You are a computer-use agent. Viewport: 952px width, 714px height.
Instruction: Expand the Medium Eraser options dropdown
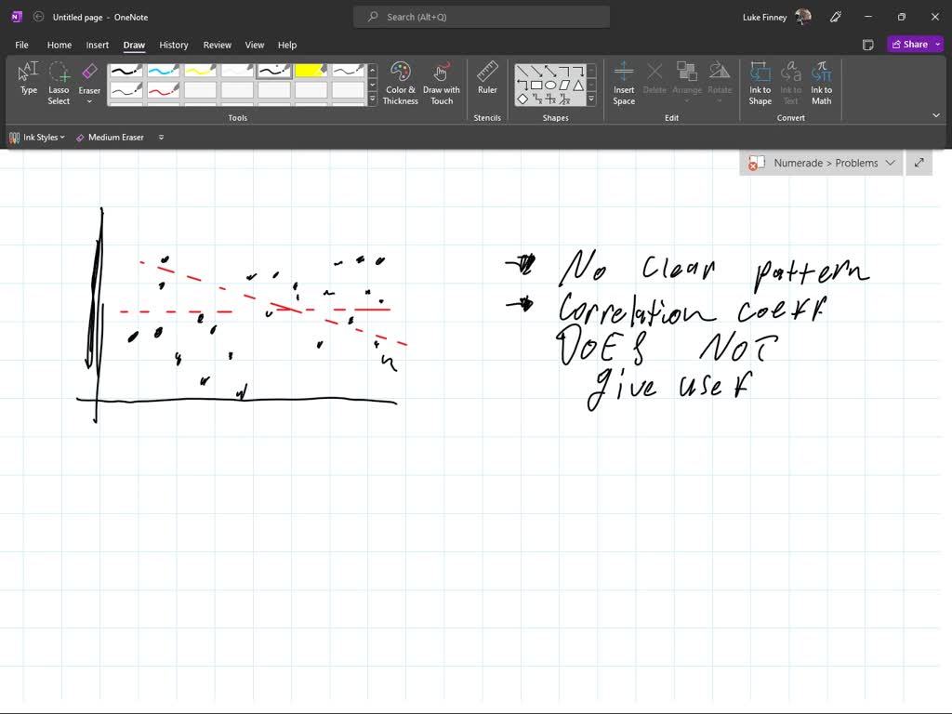point(160,137)
